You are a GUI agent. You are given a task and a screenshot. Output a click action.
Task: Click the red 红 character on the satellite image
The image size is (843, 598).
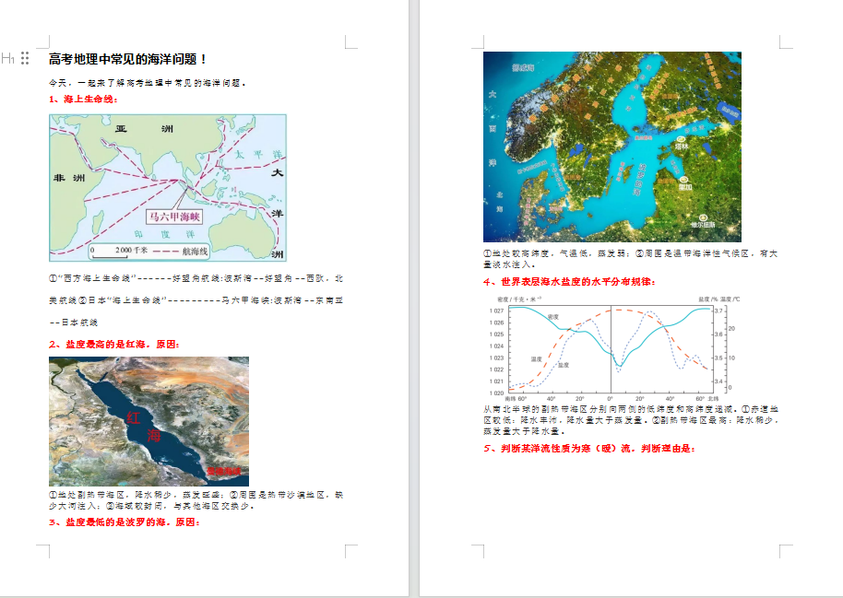134,418
